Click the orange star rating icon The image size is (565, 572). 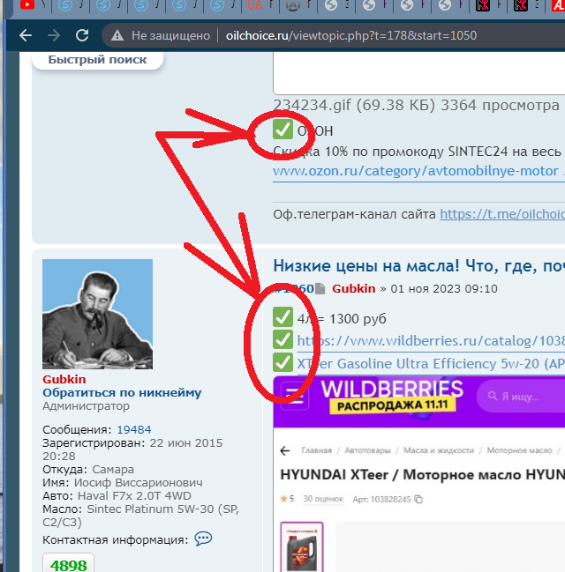(x=283, y=499)
